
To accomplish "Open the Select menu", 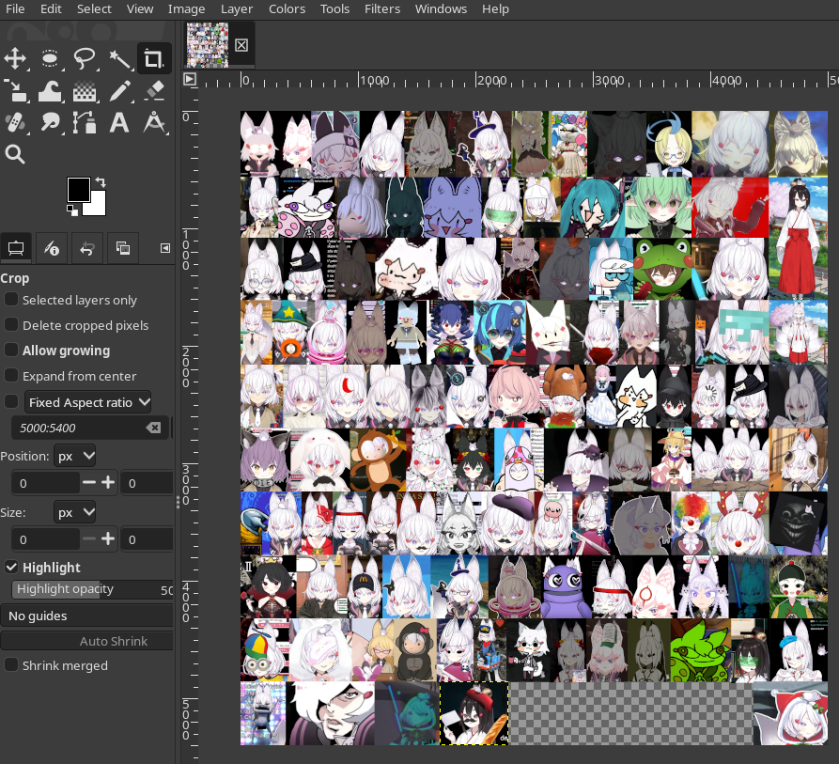I will pos(94,9).
